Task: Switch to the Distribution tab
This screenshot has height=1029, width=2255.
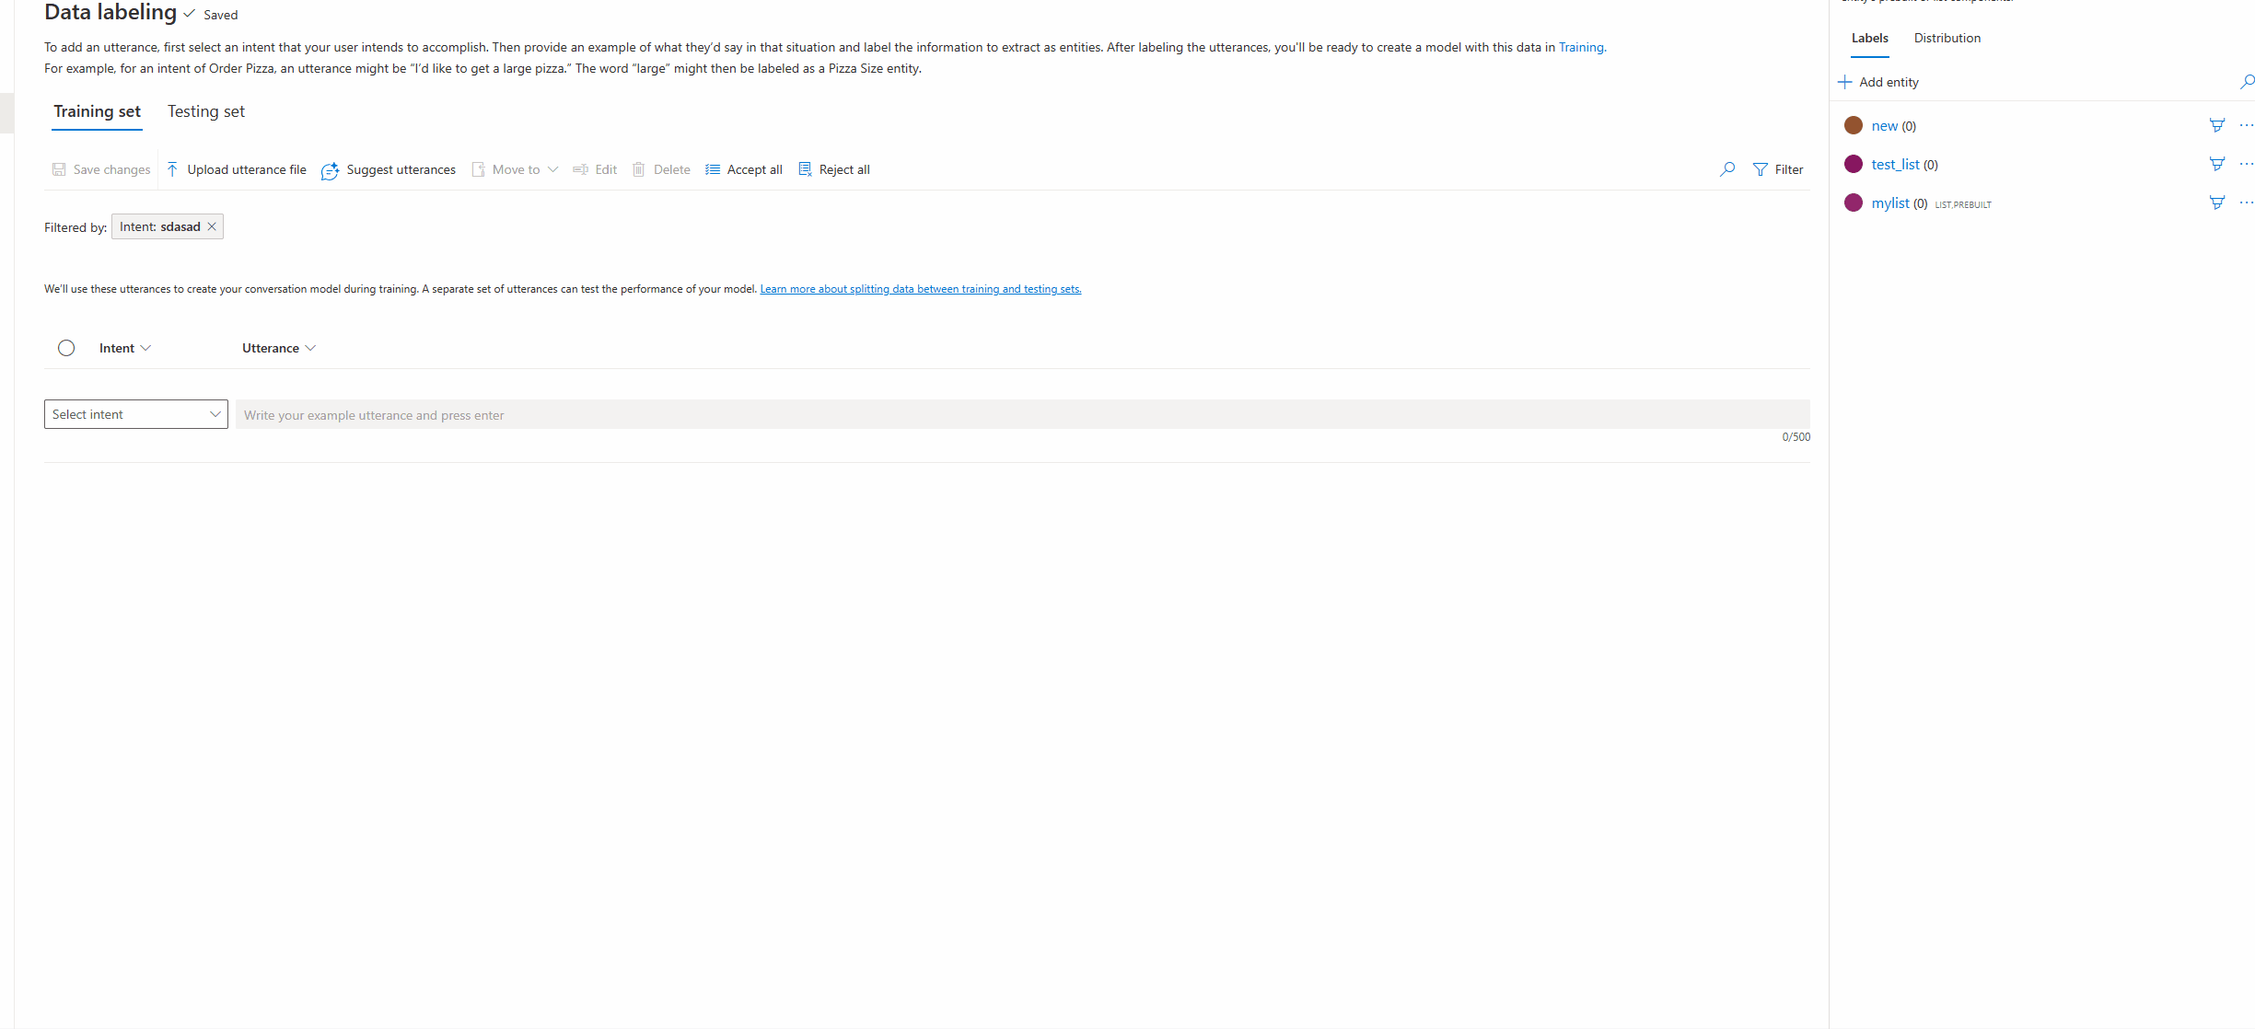Action: click(1946, 38)
